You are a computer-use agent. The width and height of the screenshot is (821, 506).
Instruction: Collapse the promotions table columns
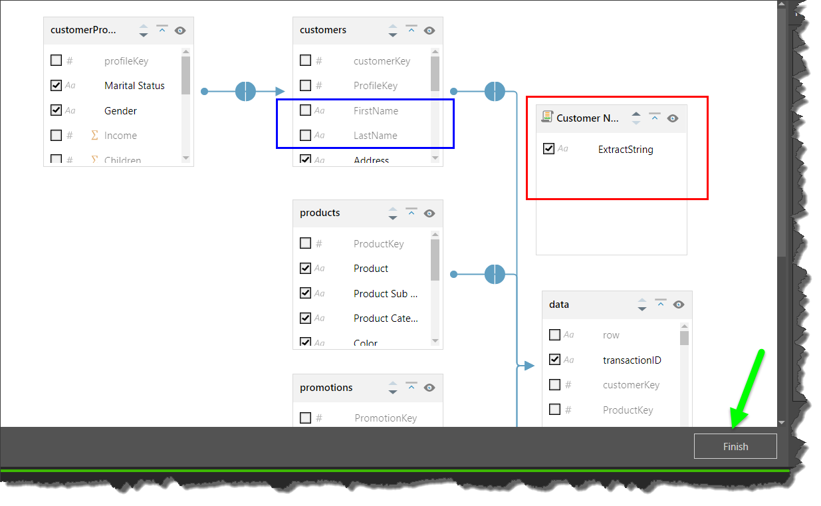[411, 387]
